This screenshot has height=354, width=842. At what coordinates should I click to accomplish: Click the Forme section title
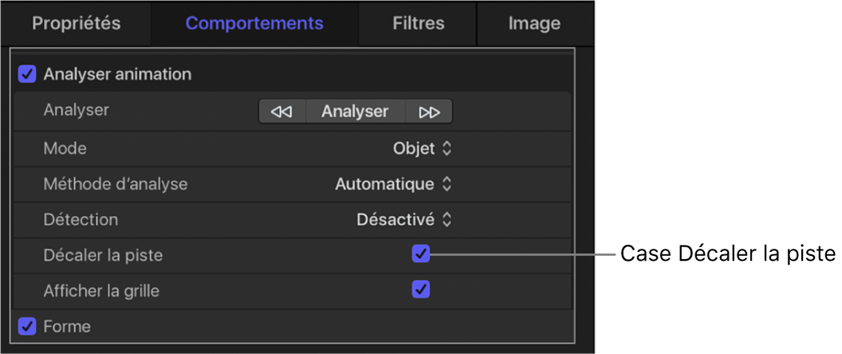(x=68, y=326)
